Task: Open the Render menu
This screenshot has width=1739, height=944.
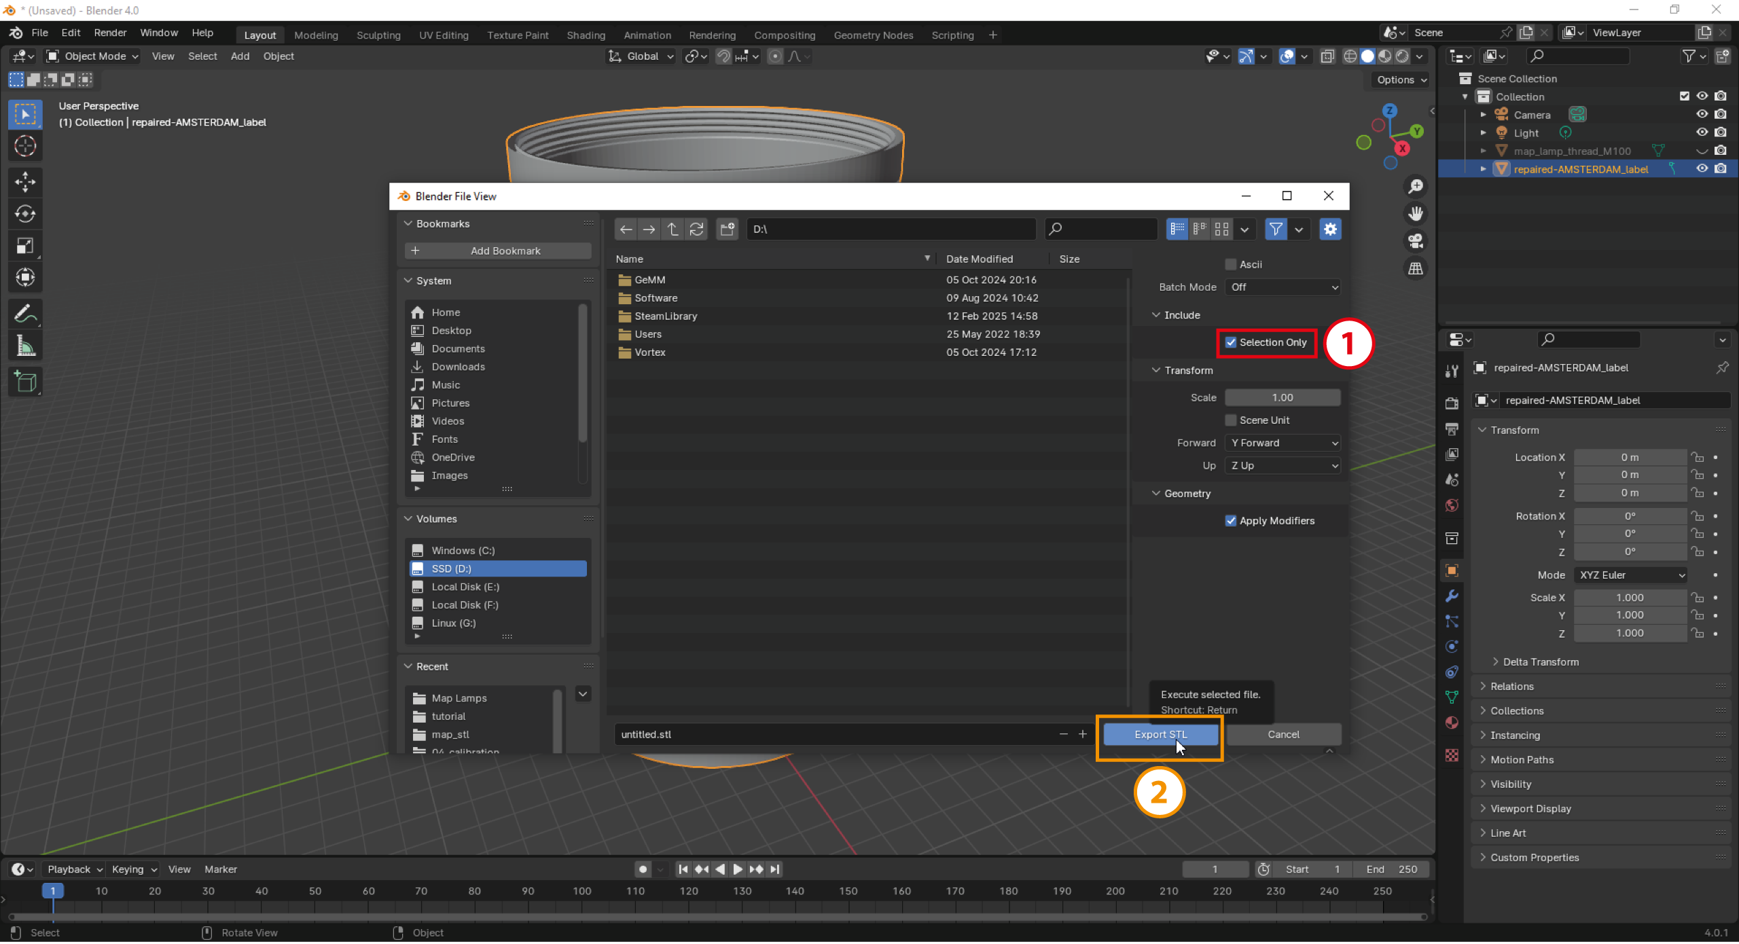Action: [110, 33]
